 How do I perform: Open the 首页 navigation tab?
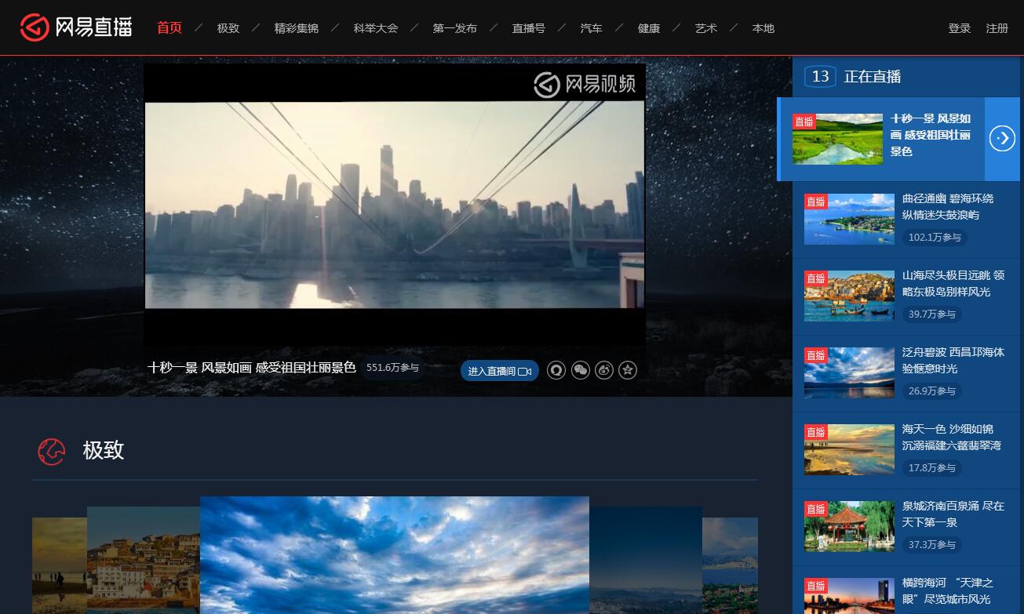pyautogui.click(x=169, y=28)
